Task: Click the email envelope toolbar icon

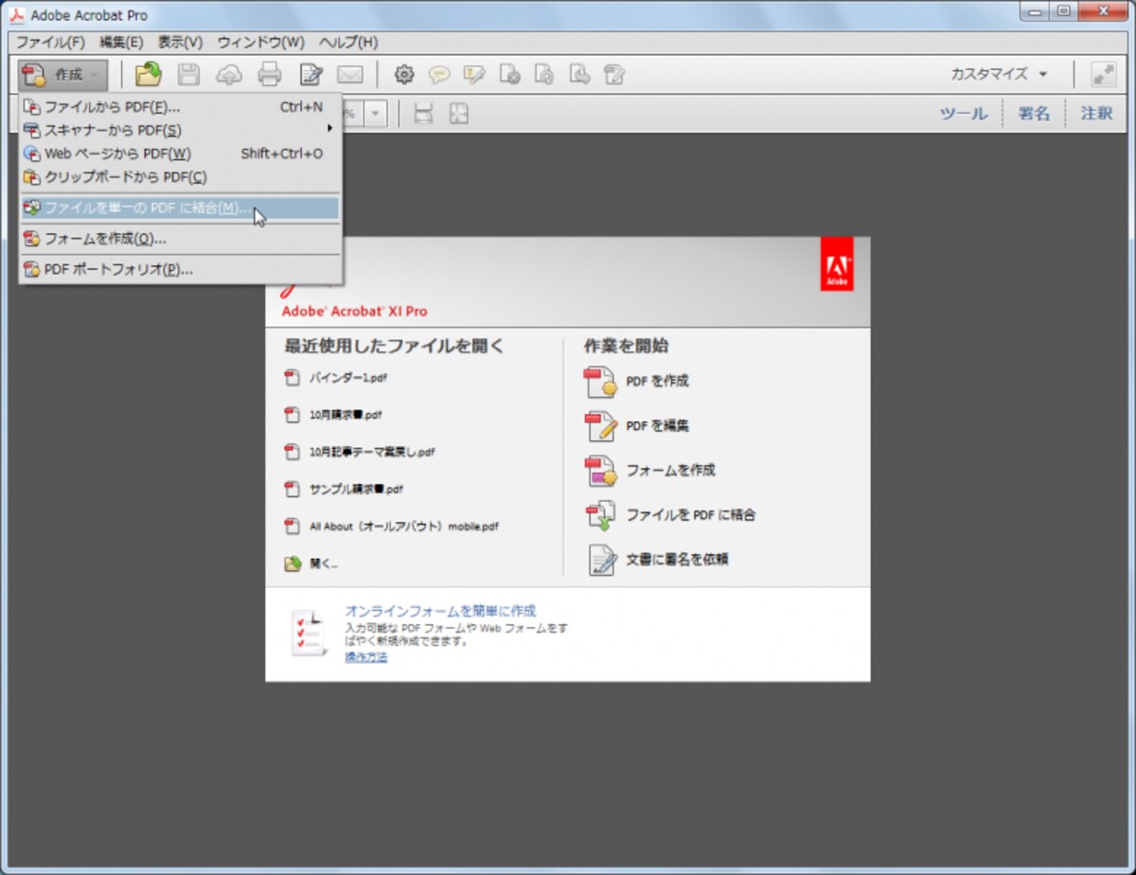Action: pyautogui.click(x=351, y=74)
